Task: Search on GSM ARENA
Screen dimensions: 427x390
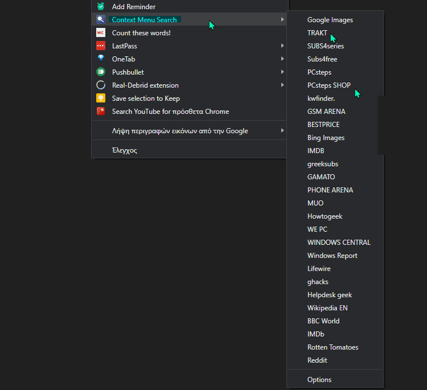Action: [335, 112]
